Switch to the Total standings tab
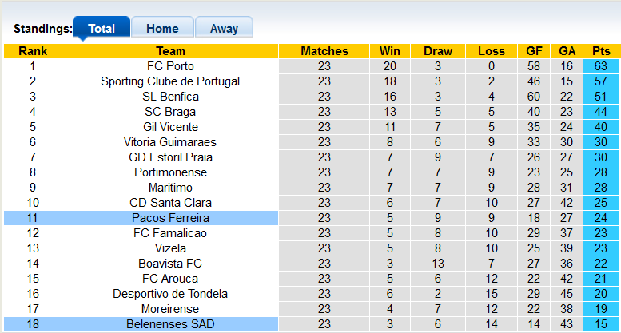 [102, 28]
